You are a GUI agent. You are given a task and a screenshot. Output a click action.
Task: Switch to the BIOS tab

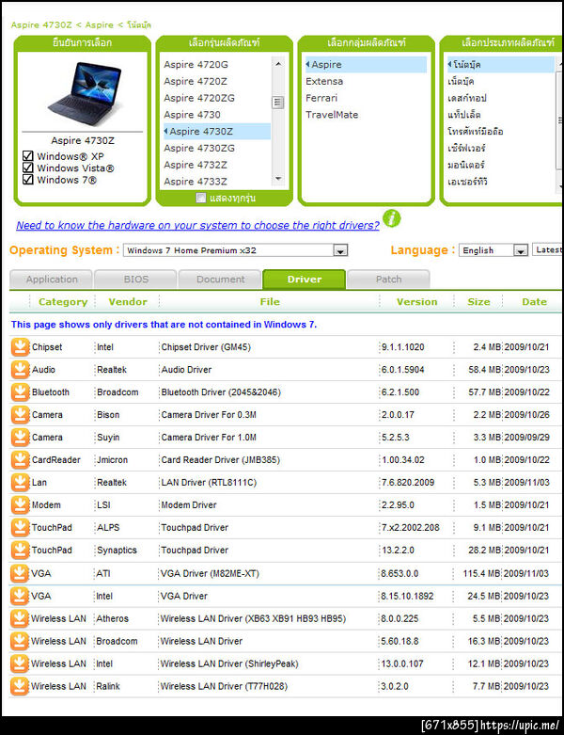pos(135,280)
